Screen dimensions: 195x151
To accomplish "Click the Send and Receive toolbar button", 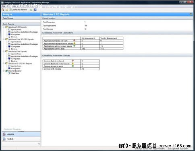I will tap(19, 10).
